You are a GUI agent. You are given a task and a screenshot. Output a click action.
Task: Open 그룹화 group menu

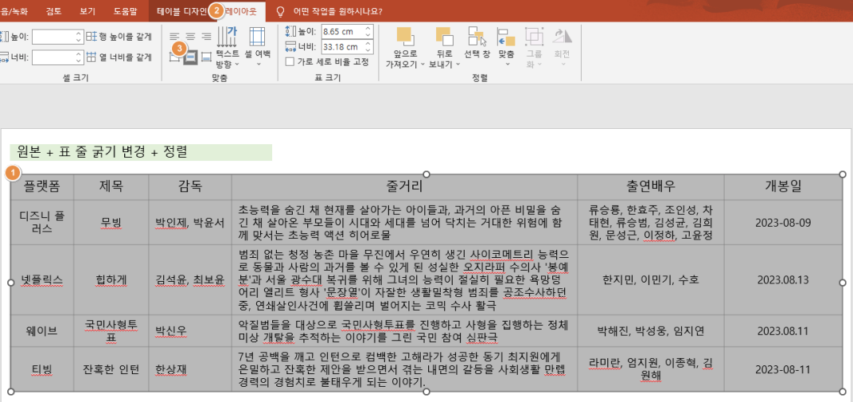(x=534, y=46)
